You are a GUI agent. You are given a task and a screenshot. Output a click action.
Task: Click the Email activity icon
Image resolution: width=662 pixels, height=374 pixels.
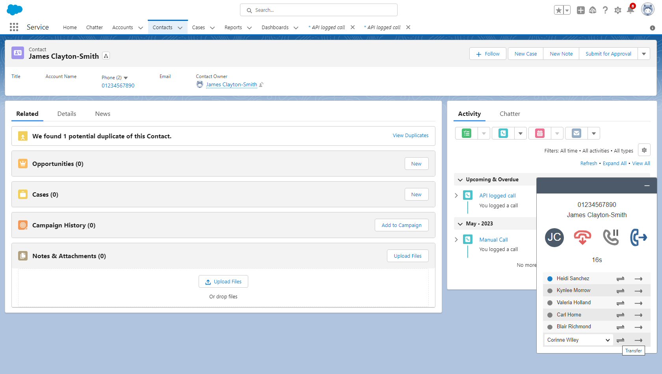coord(576,133)
